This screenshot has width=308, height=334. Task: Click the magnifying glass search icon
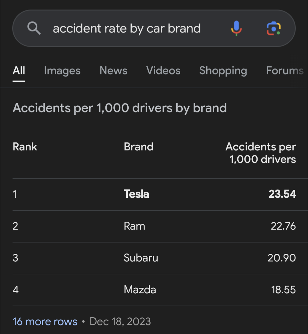[x=34, y=28]
